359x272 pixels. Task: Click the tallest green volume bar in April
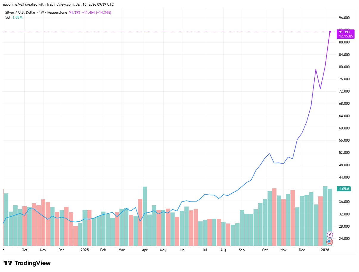(x=145, y=216)
